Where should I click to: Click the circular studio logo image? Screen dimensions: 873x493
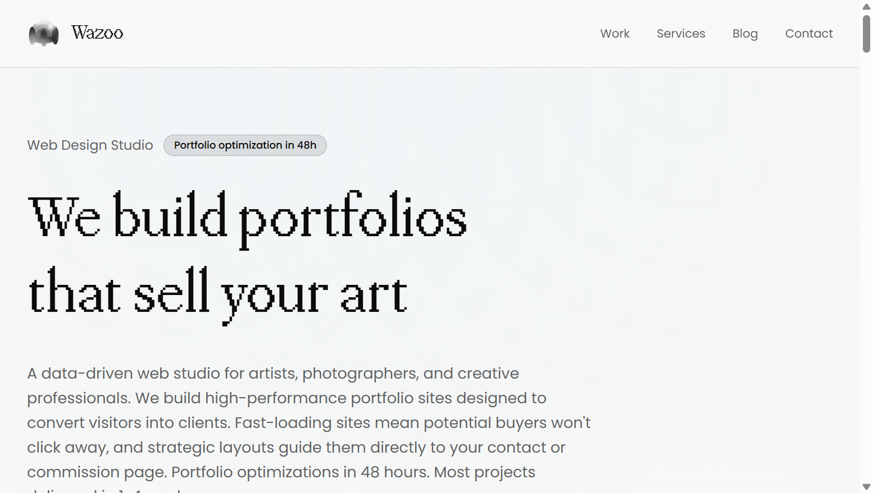[43, 33]
